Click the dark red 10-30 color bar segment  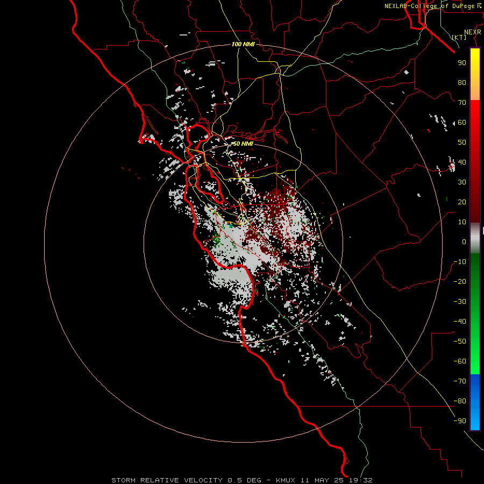[x=475, y=202]
